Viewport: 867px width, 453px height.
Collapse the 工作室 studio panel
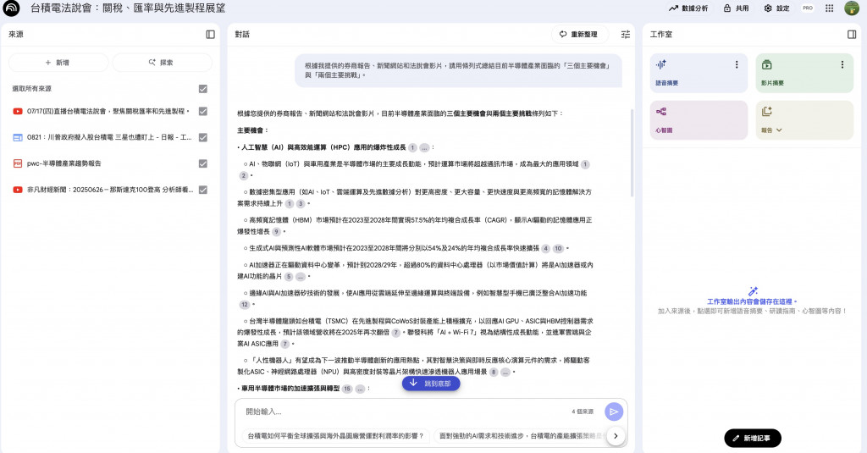(852, 35)
